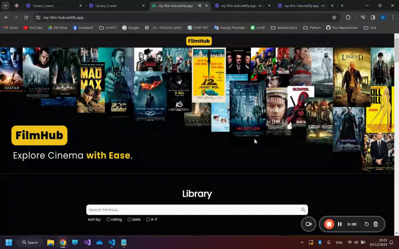Bookmark this page with the star icon
The height and width of the screenshot is (249, 399).
point(334,17)
